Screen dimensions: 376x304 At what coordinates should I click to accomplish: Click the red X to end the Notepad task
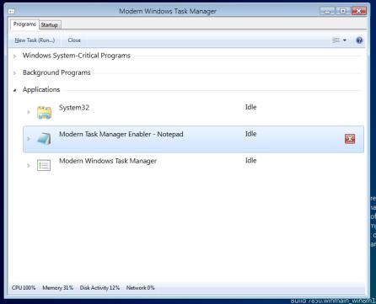click(x=350, y=139)
